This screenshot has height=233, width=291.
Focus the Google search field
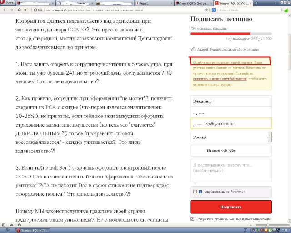tap(250, 10)
